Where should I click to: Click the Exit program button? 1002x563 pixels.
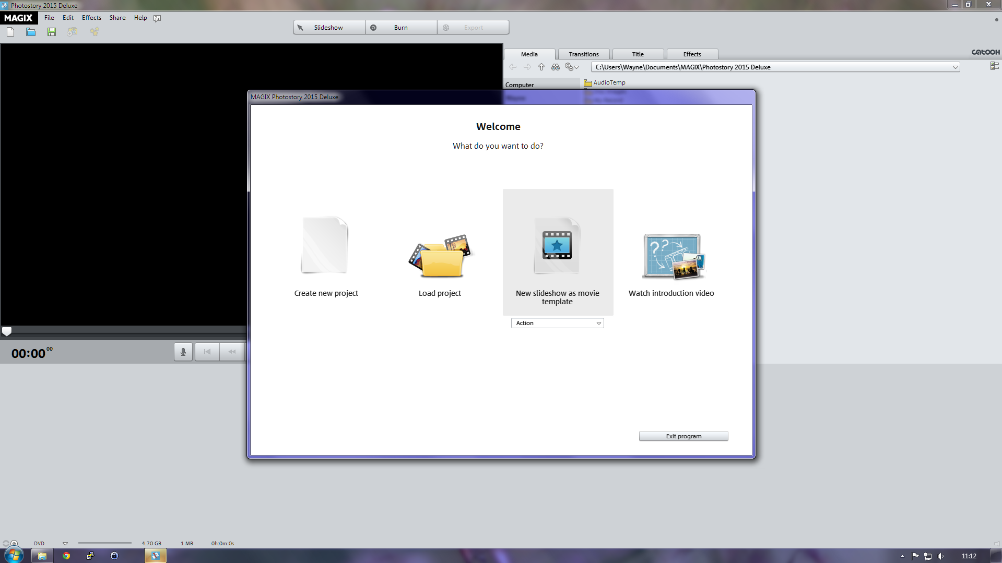(x=683, y=436)
